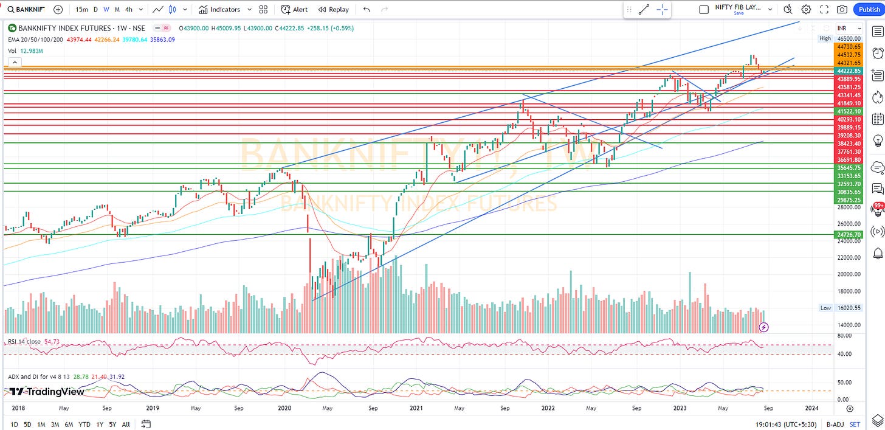Open the calculator grid icon in sidebar
The width and height of the screenshot is (885, 430).
(877, 119)
